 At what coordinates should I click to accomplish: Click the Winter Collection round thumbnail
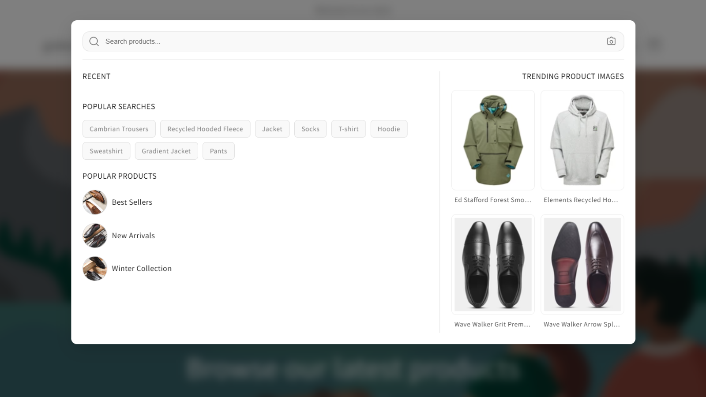[95, 269]
